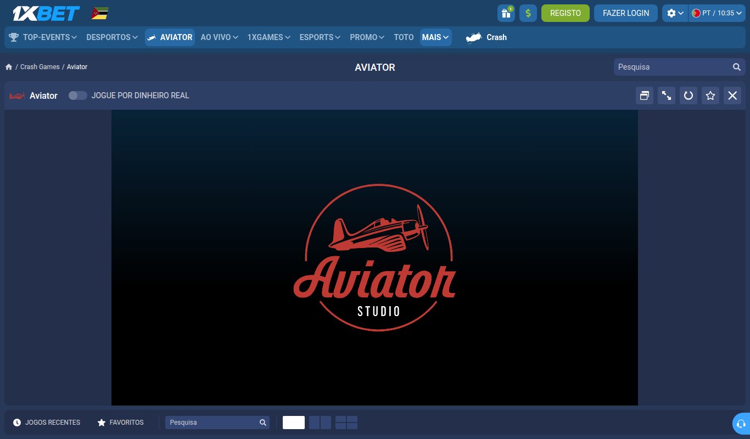This screenshot has height=439, width=750.
Task: Toggle Jogue por dinheiro real switch
Action: pos(77,95)
